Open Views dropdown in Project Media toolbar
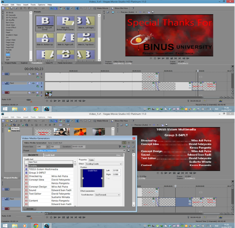 [64, 125]
